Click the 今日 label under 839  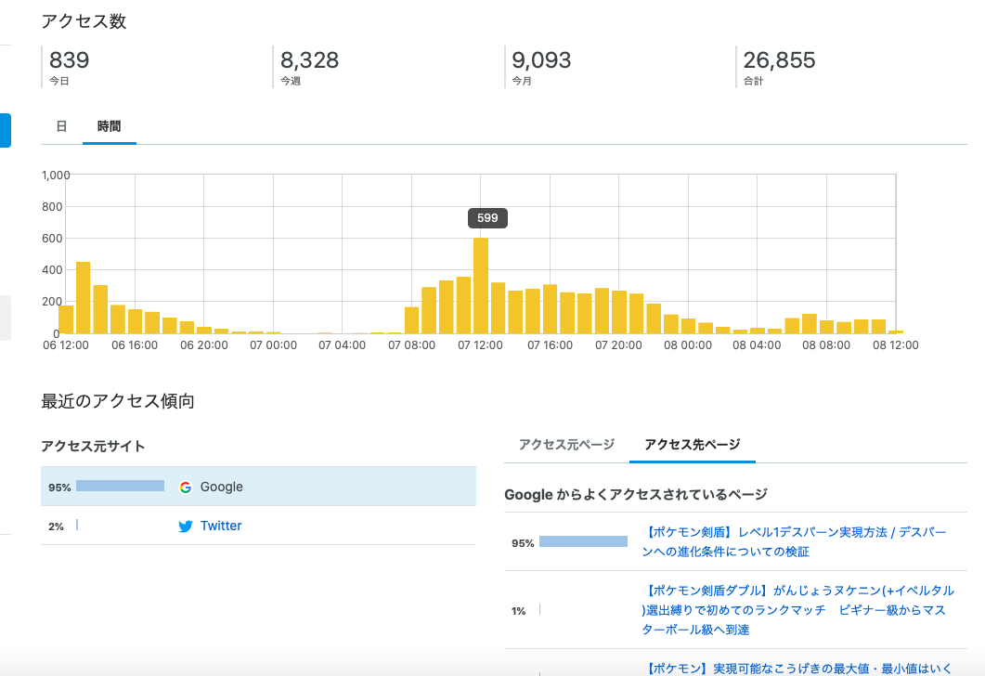tap(59, 81)
